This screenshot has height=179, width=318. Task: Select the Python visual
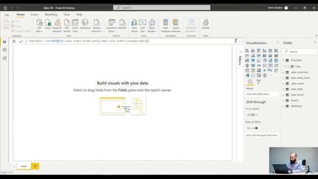270,71
